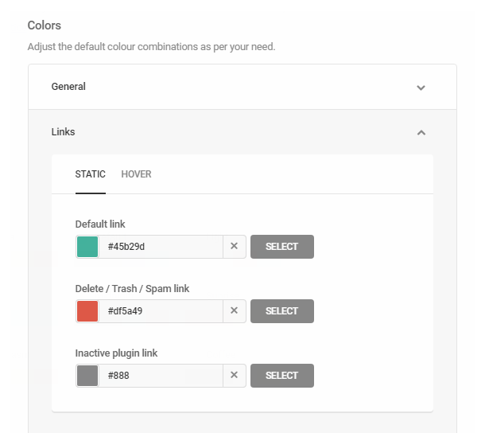The image size is (485, 433).
Task: Click the 'Delete / Trash / Spam link' label
Action: (132, 289)
